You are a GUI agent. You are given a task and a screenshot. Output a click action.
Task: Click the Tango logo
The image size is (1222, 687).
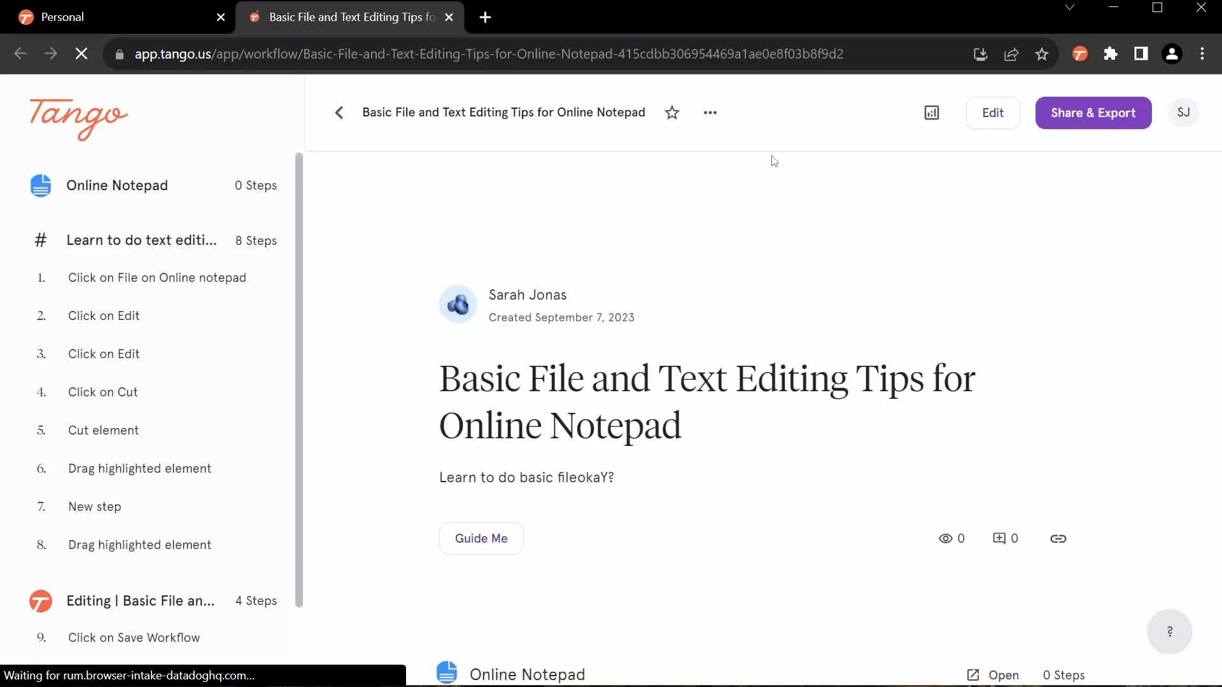(78, 118)
